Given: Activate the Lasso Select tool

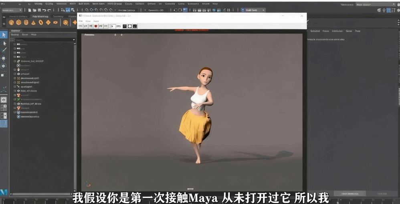Looking at the screenshot, I should [x=4, y=42].
